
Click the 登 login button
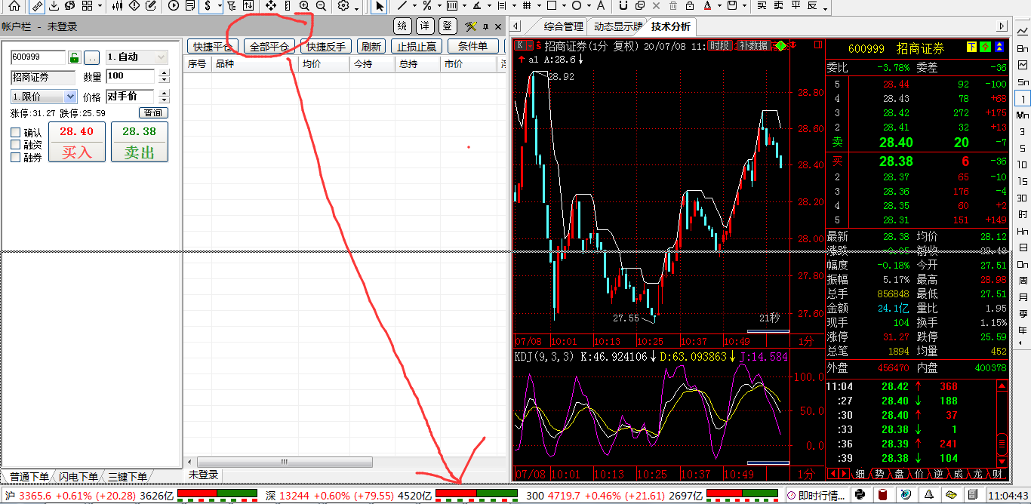point(448,26)
